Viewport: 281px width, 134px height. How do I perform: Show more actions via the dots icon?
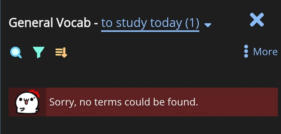[x=246, y=51]
